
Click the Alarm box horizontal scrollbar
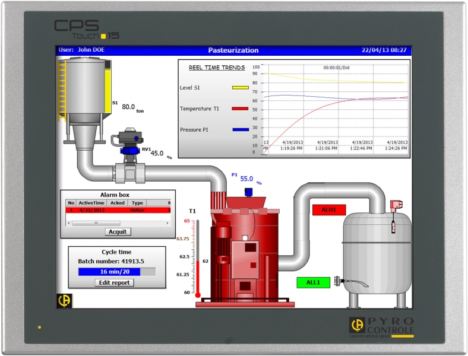118,223
